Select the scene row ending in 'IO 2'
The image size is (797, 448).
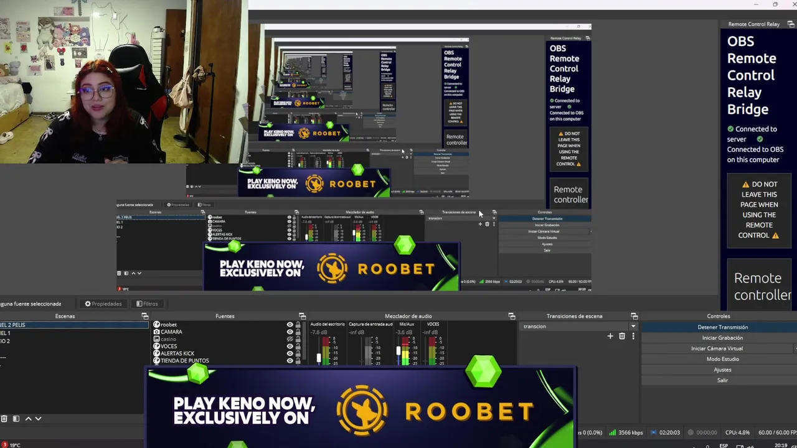pos(73,341)
